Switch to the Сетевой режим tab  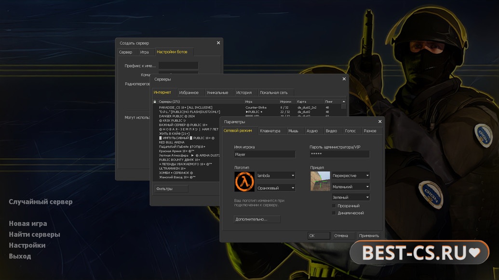[238, 130]
